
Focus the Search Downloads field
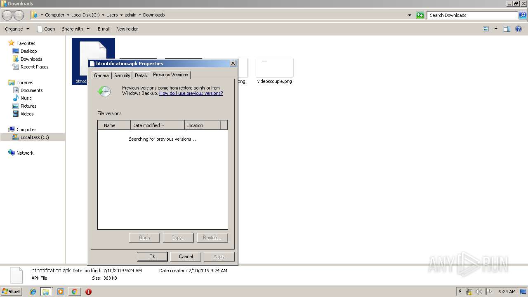point(473,15)
